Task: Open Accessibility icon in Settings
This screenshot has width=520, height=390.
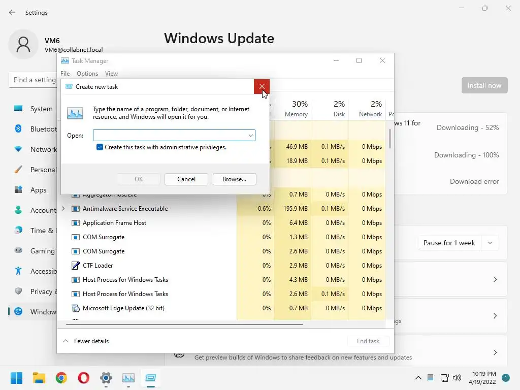Action: coord(18,271)
